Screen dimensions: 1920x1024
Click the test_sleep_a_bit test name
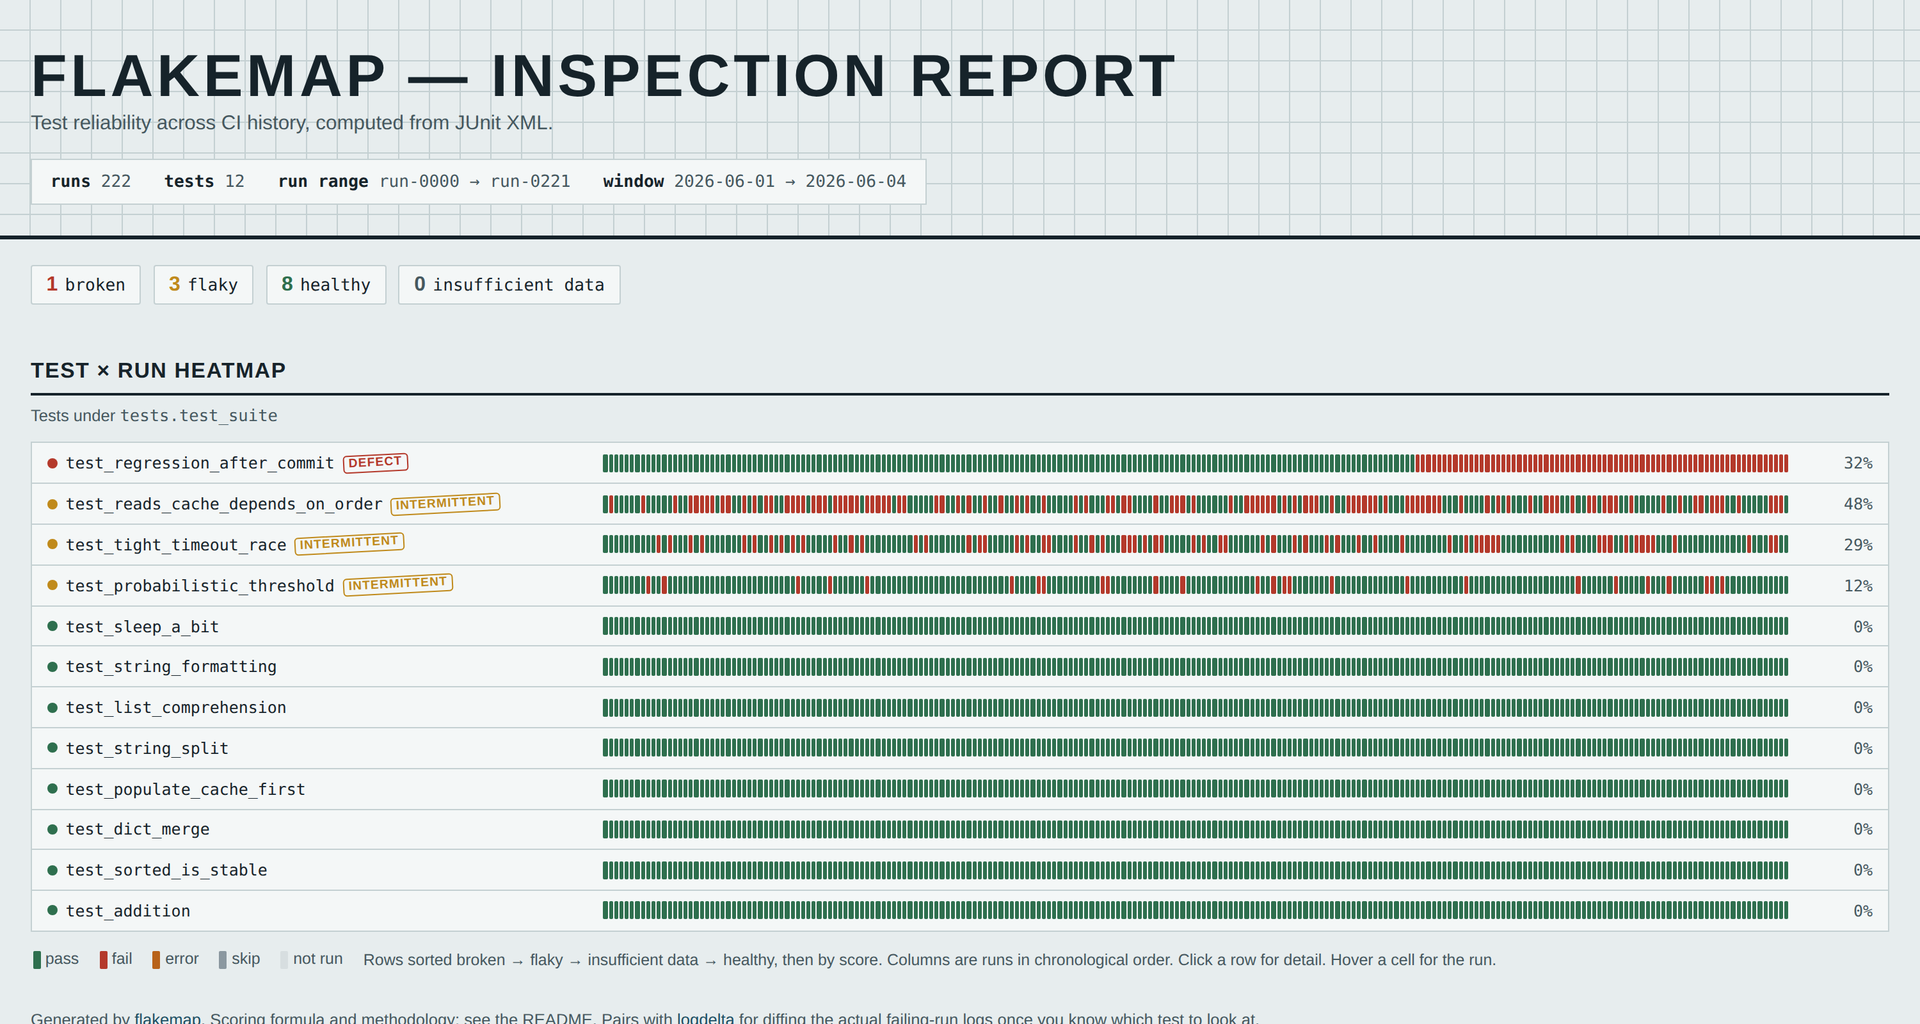point(142,627)
